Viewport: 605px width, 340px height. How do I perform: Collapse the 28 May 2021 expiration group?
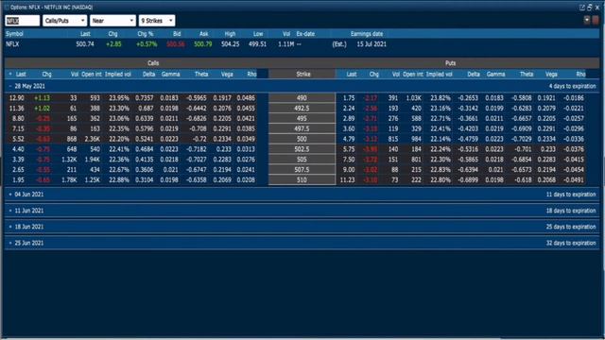[10, 86]
